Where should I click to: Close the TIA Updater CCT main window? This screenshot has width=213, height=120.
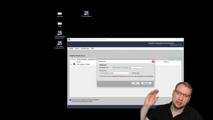coord(181,40)
